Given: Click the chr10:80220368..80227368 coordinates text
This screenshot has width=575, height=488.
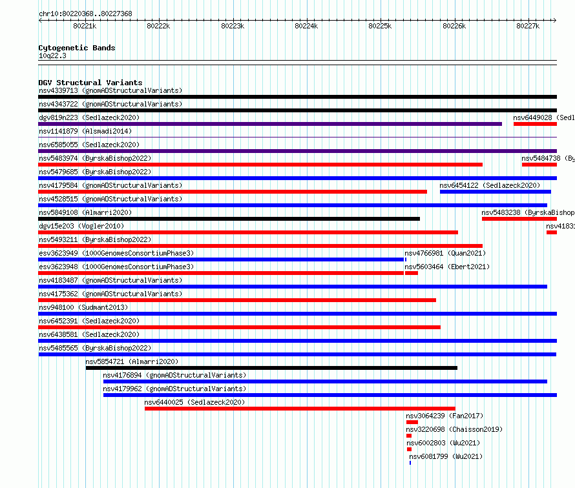Looking at the screenshot, I should point(85,14).
